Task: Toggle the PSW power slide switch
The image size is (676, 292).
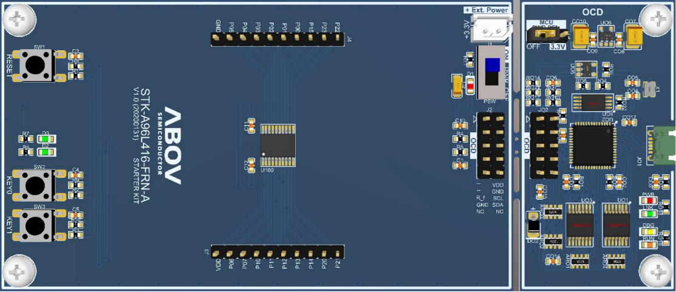Action: 492,72
